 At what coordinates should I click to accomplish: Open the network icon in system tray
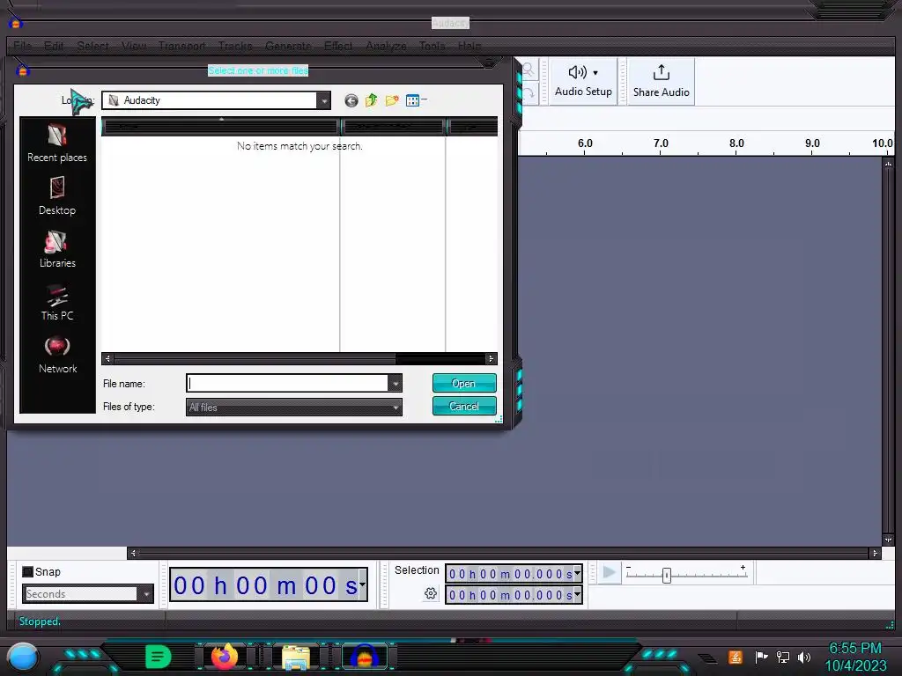coord(783,657)
